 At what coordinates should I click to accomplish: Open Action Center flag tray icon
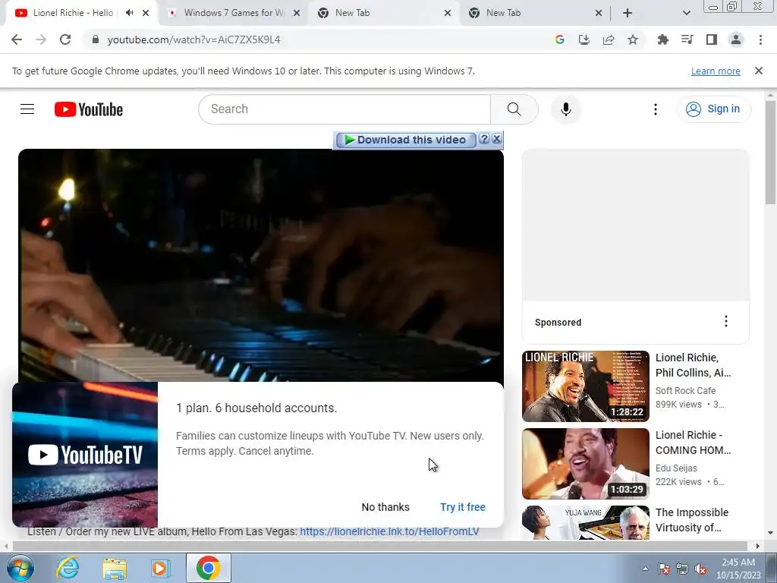(664, 569)
